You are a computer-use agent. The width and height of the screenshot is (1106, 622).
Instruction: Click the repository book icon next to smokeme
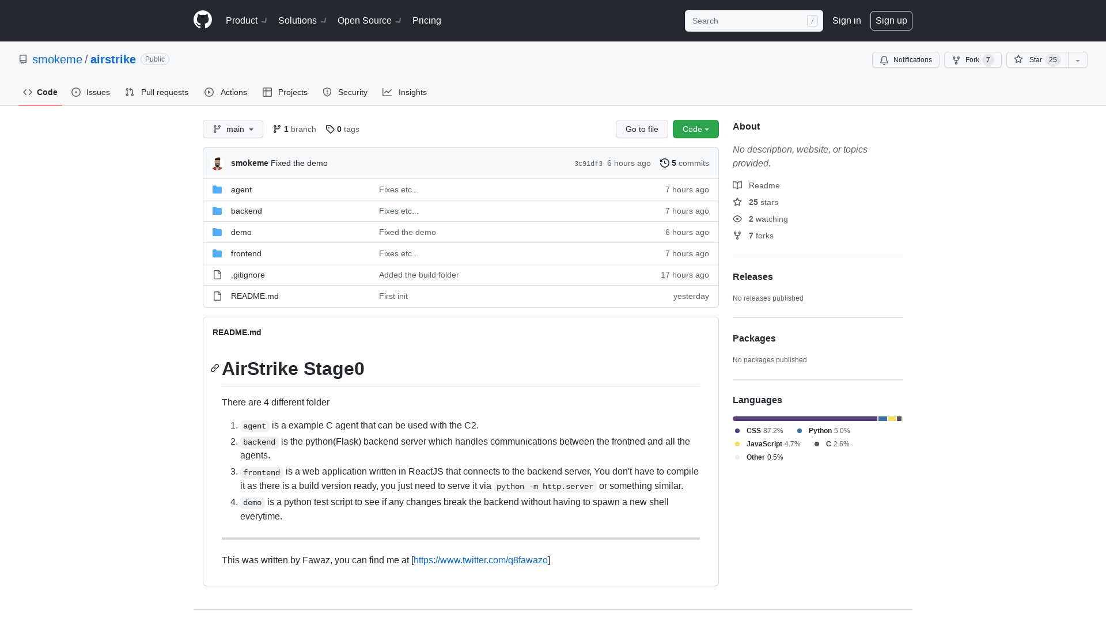pyautogui.click(x=23, y=59)
